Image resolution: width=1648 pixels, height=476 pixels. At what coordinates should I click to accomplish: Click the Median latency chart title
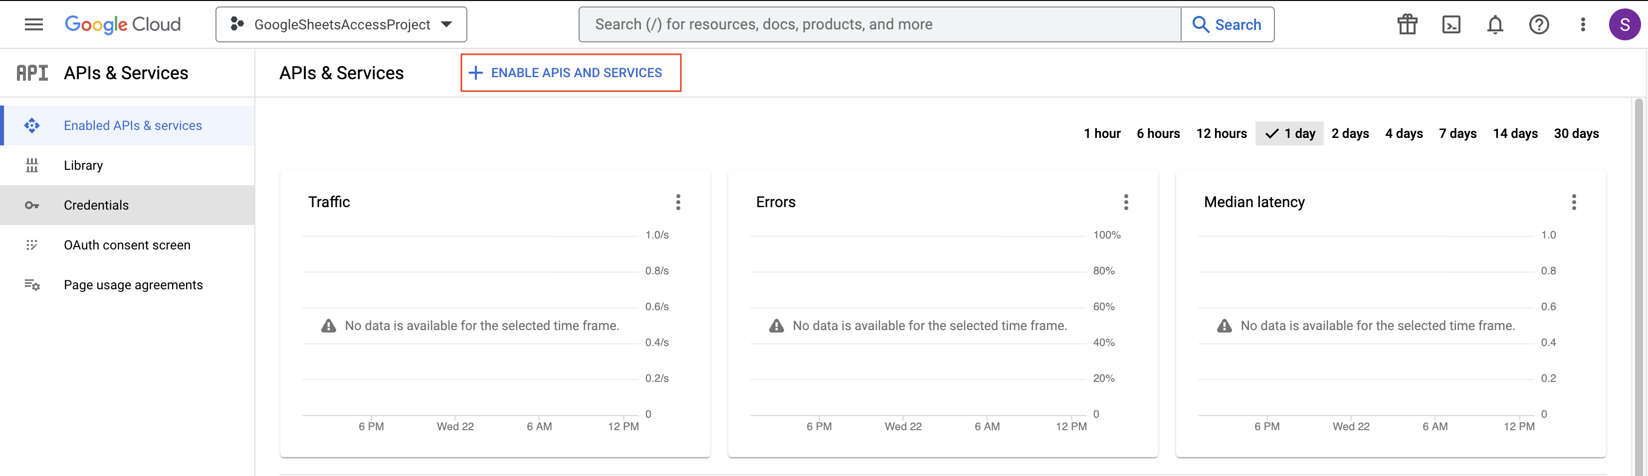tap(1254, 202)
